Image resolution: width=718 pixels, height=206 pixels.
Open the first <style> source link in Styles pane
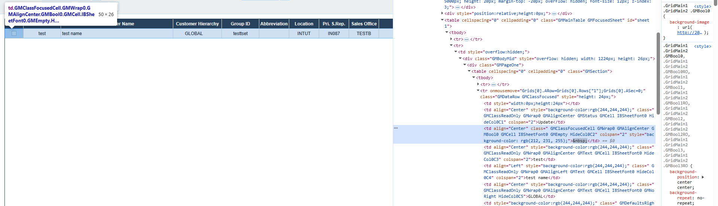703,6
